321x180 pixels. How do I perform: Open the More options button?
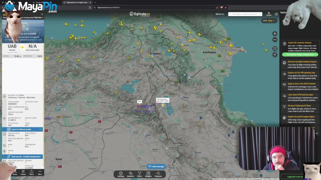pyautogui.click(x=40, y=172)
